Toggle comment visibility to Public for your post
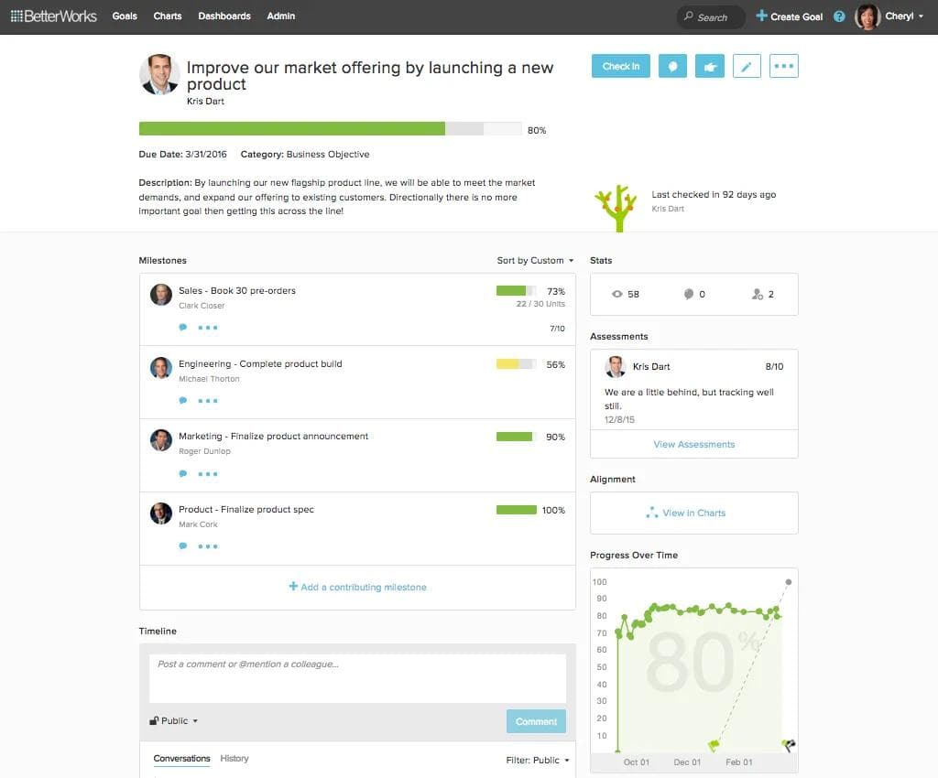 pyautogui.click(x=173, y=720)
